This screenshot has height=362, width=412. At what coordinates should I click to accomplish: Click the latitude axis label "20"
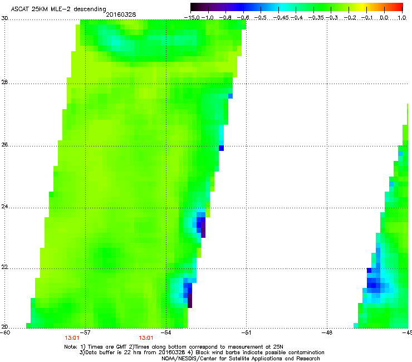(x=4, y=327)
